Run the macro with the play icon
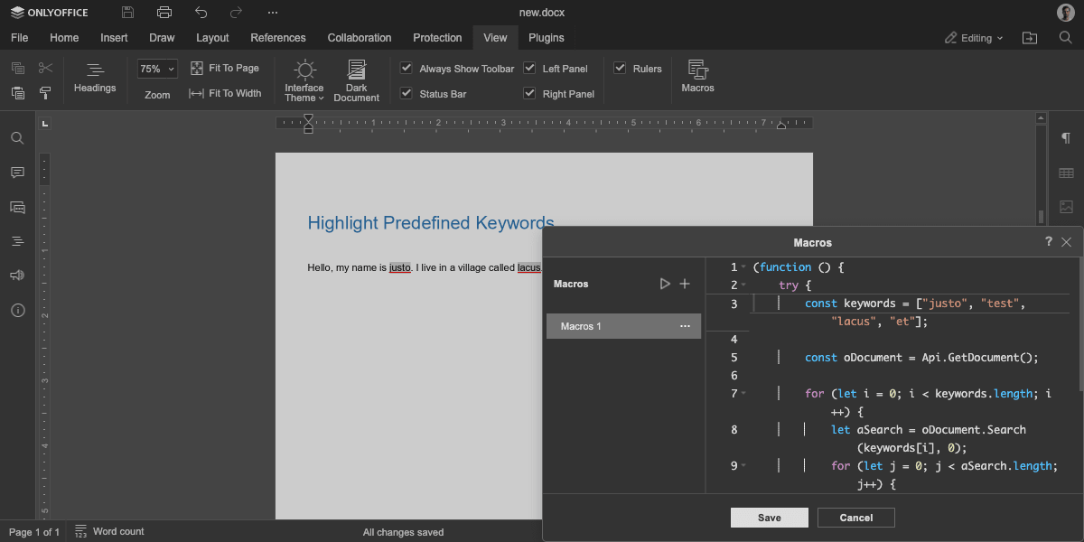 (x=665, y=284)
